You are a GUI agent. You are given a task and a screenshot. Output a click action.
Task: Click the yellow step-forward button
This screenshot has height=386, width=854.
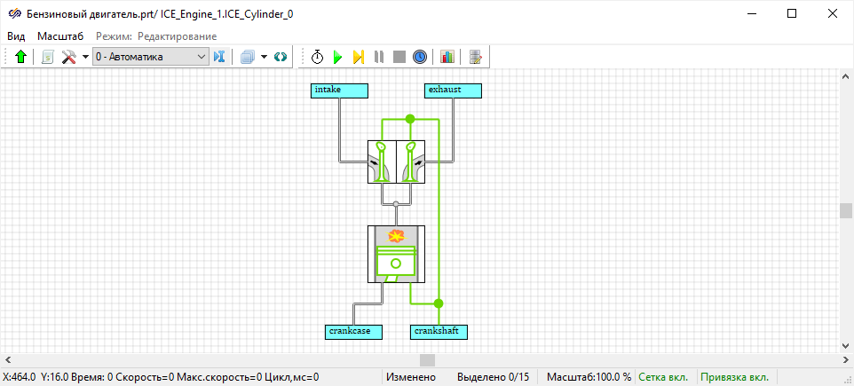(x=358, y=57)
